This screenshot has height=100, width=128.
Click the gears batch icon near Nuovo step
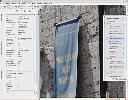116,79
